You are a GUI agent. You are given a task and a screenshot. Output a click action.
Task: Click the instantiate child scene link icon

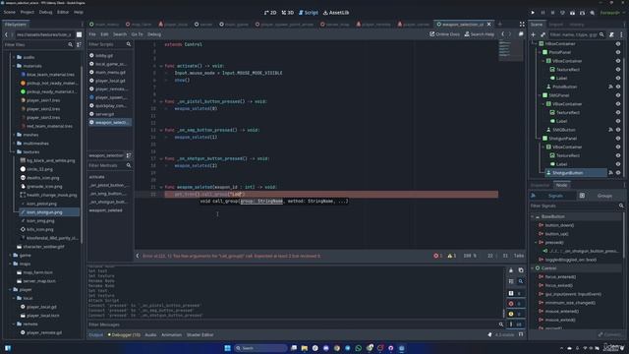click(x=543, y=35)
